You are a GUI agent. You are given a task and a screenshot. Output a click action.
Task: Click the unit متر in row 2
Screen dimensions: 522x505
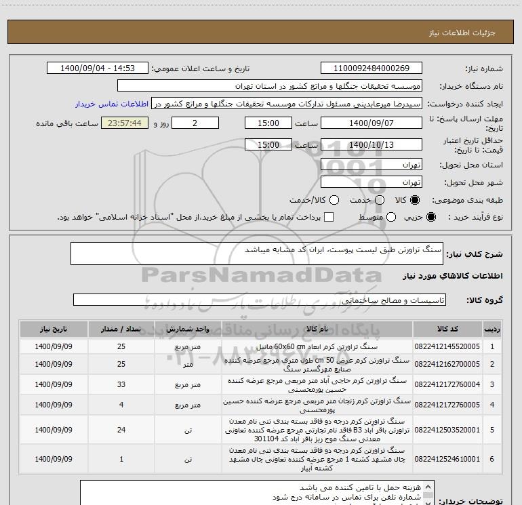188,365
